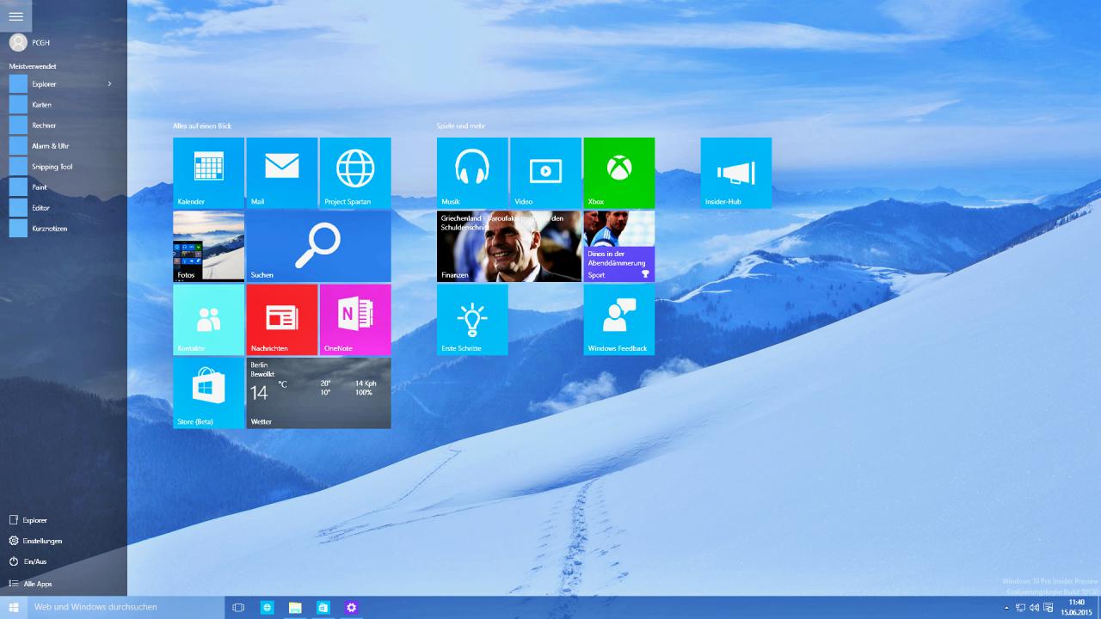
Task: Open the notification center tray icon
Action: click(x=1048, y=608)
